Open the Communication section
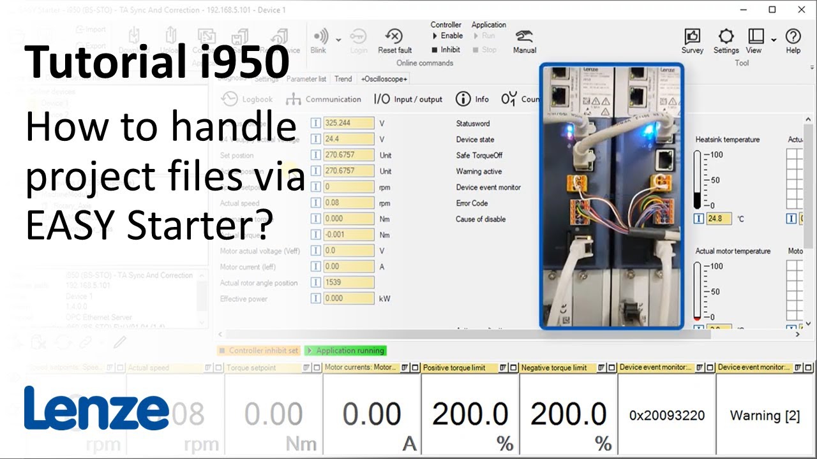Image resolution: width=817 pixels, height=459 pixels. [x=324, y=99]
